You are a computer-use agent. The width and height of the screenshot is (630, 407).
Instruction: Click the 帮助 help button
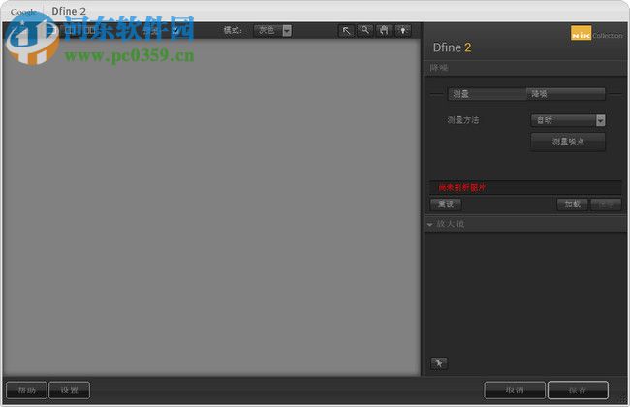point(26,391)
